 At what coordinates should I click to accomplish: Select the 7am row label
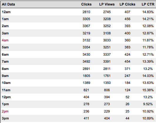pyautogui.click(x=5, y=61)
